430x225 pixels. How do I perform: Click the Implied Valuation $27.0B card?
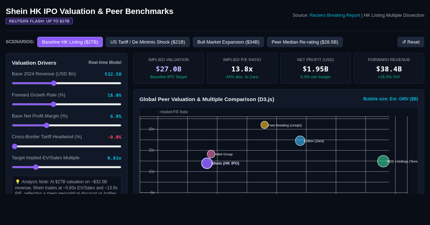tap(168, 68)
